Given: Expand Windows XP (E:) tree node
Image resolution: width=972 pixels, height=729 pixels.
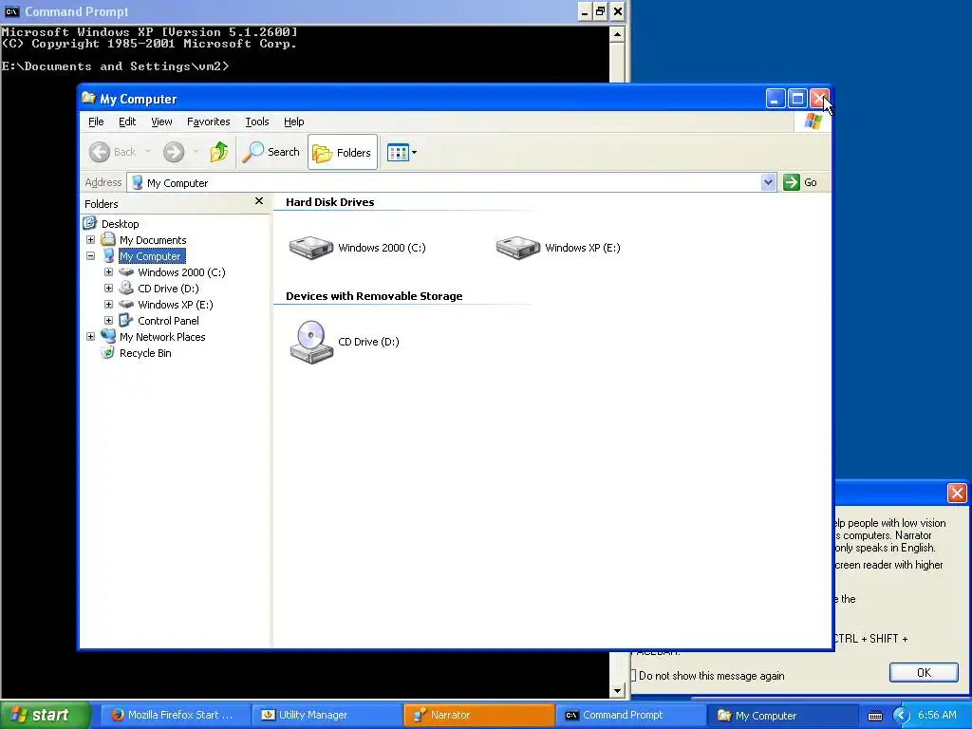Looking at the screenshot, I should click(x=108, y=304).
